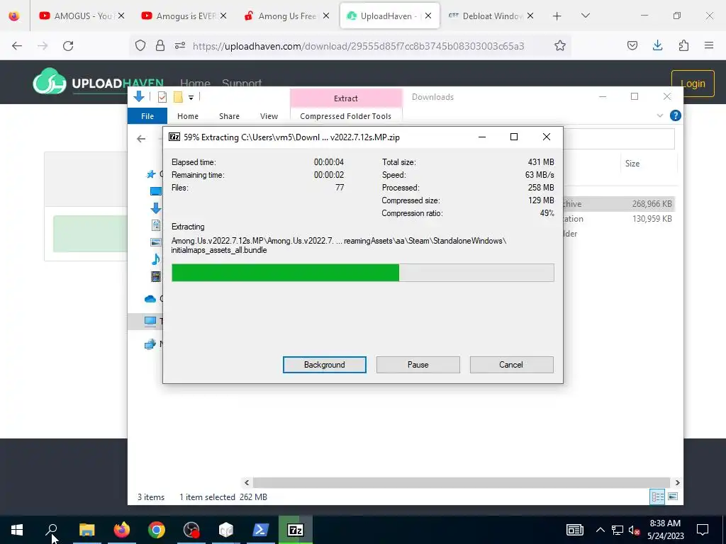
Task: Click New Folder quick access icon in Explorer
Action: pyautogui.click(x=178, y=96)
